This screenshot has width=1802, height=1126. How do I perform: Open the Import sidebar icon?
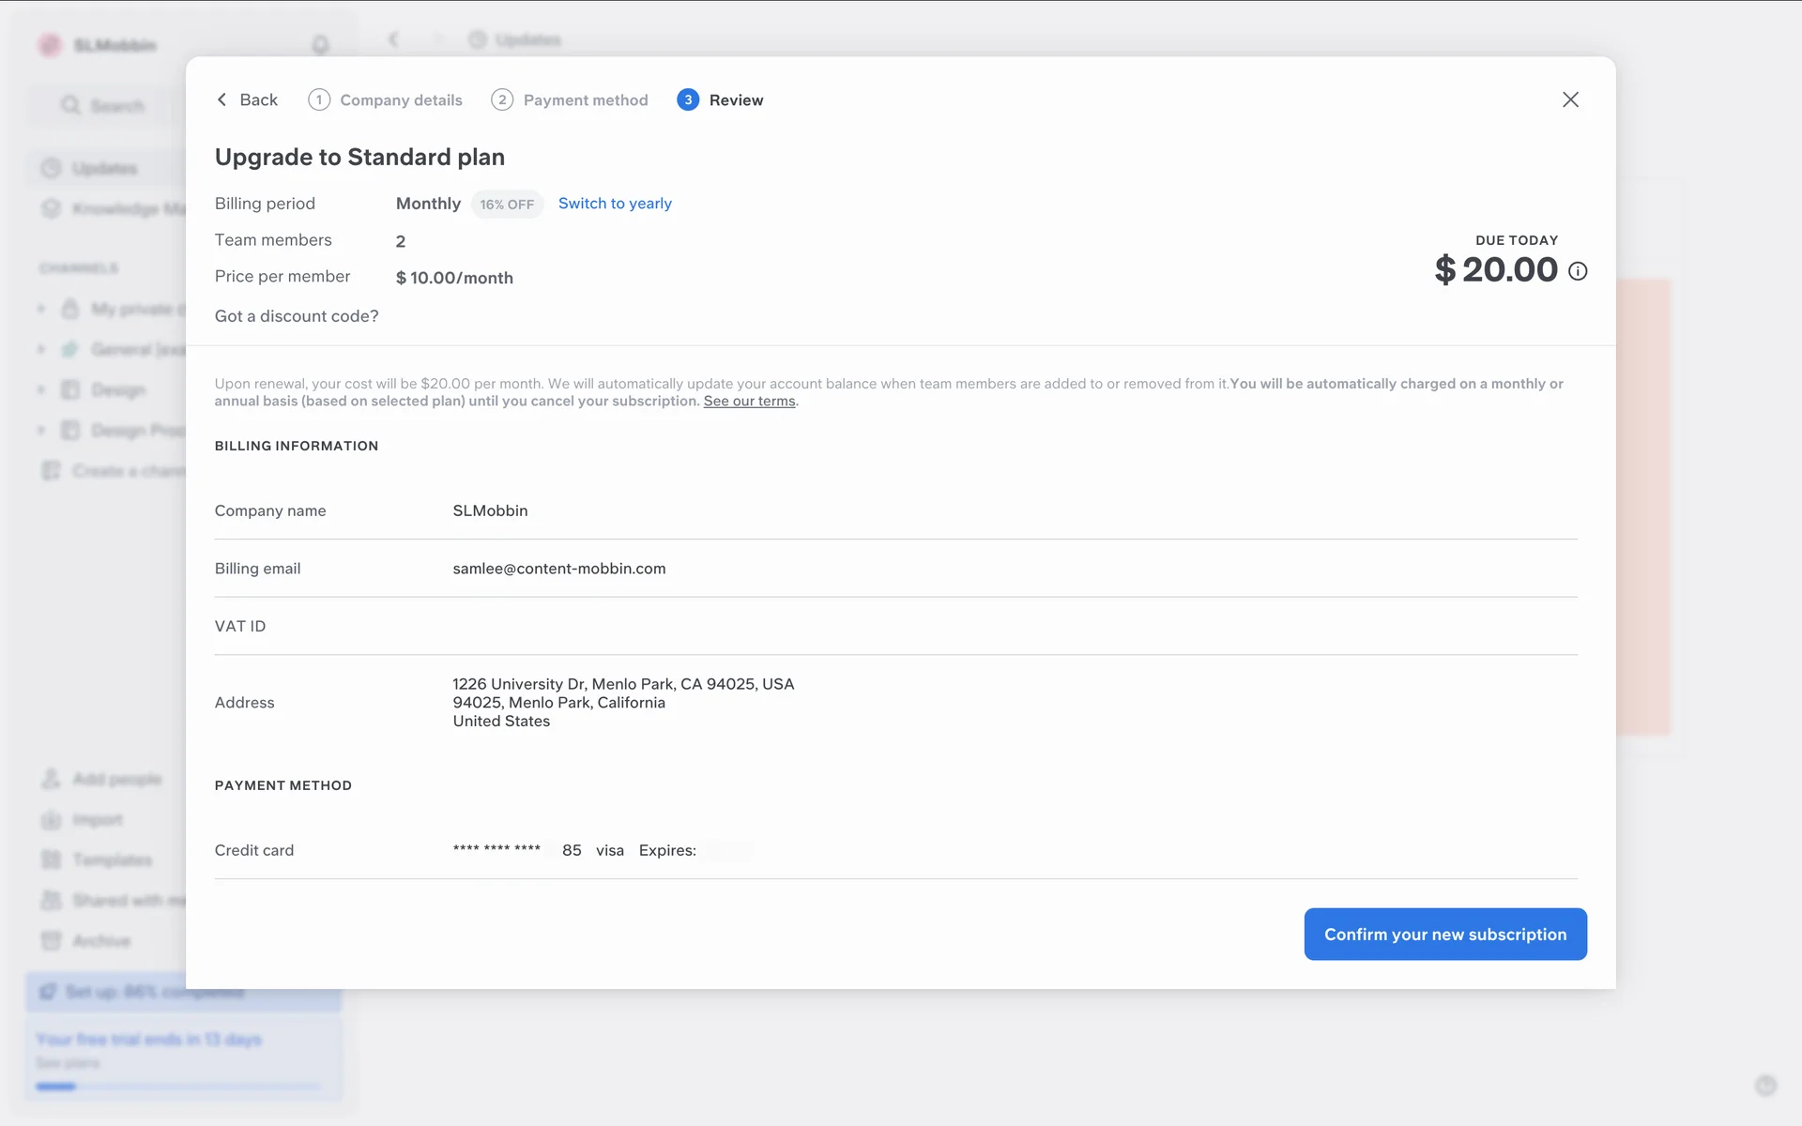51,819
